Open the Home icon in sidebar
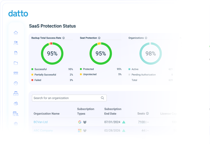210x144 pixels. [16, 33]
